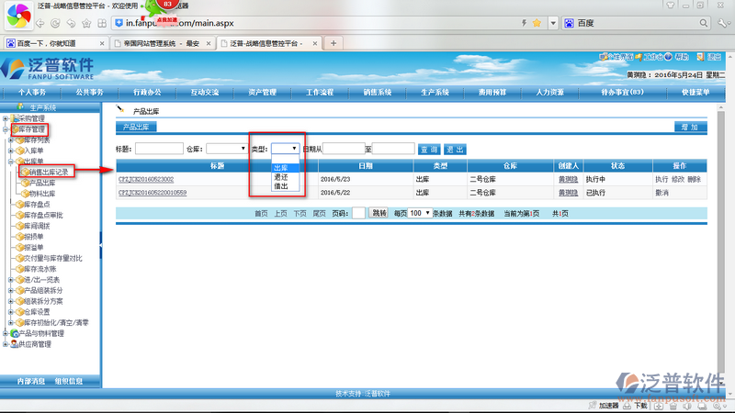Open the 销售系统 menu
The height and width of the screenshot is (413, 735).
(x=378, y=93)
